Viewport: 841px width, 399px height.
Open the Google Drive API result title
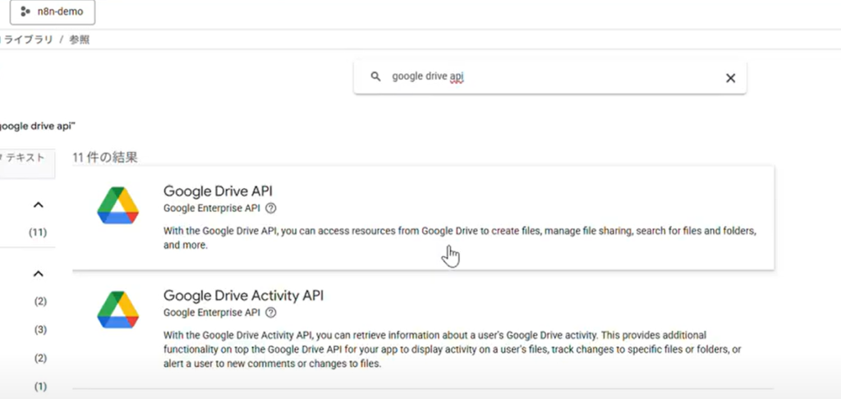(x=218, y=191)
